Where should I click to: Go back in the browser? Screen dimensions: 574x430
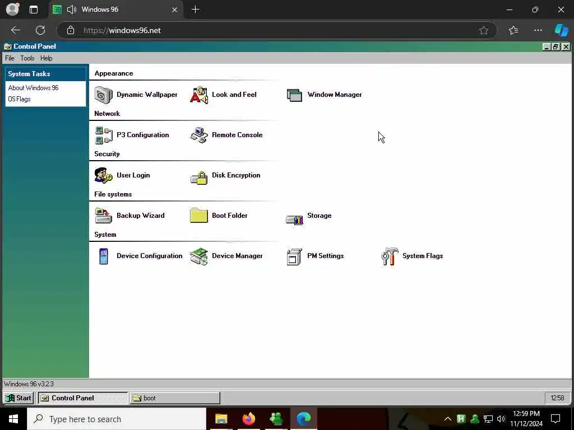pyautogui.click(x=15, y=30)
